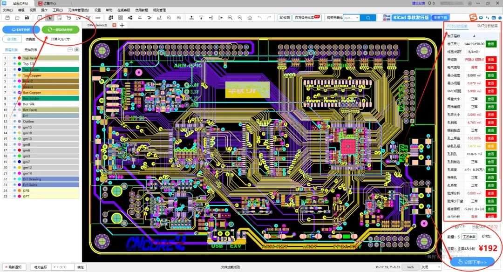Toggle visibility of Bot Silk layer
The height and width of the screenshot is (272, 503).
[14, 104]
